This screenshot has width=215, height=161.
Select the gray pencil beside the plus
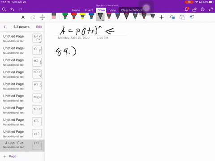coord(153,16)
